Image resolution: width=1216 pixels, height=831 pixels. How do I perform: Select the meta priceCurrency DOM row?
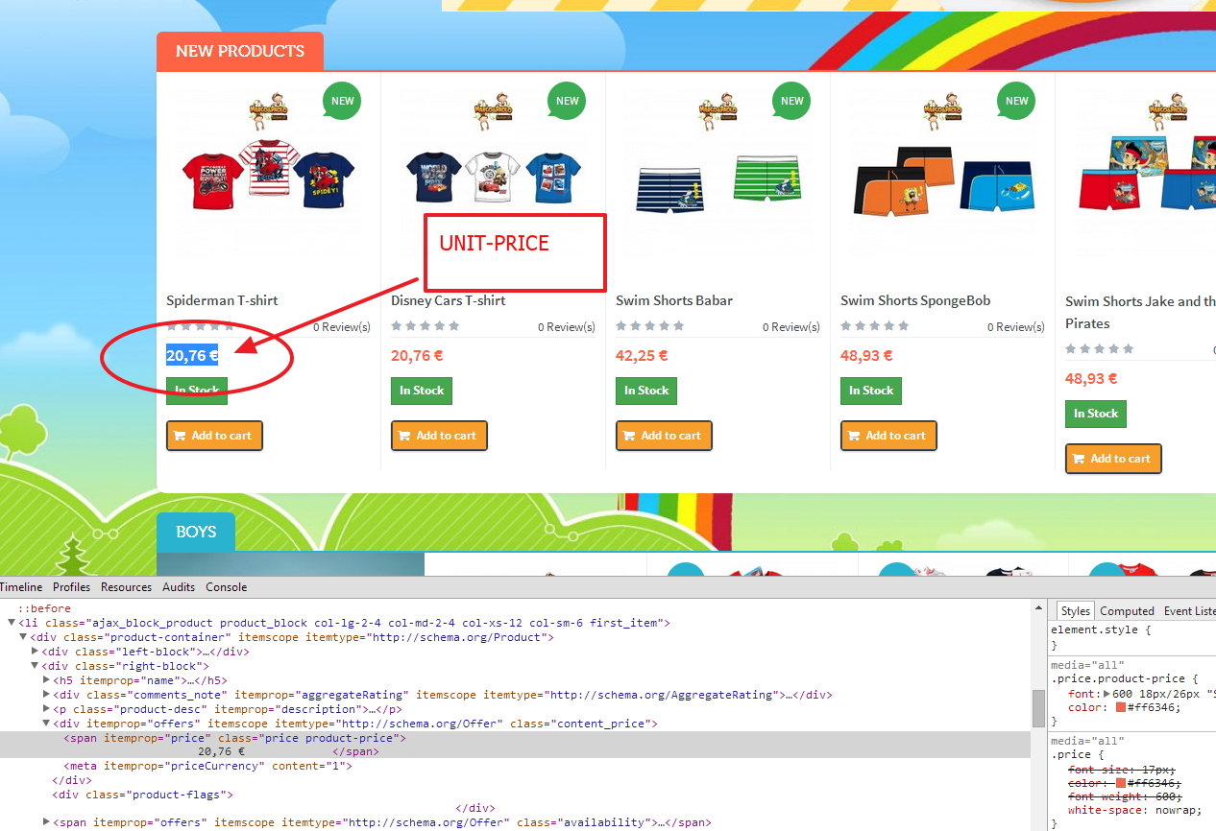pyautogui.click(x=515, y=766)
